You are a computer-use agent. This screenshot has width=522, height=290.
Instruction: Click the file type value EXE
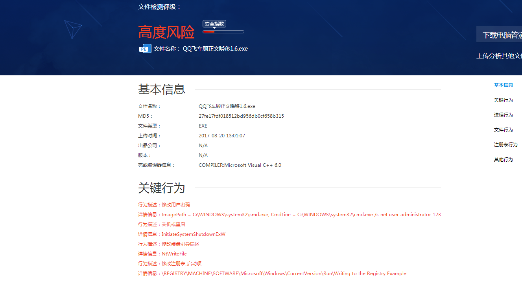(203, 126)
